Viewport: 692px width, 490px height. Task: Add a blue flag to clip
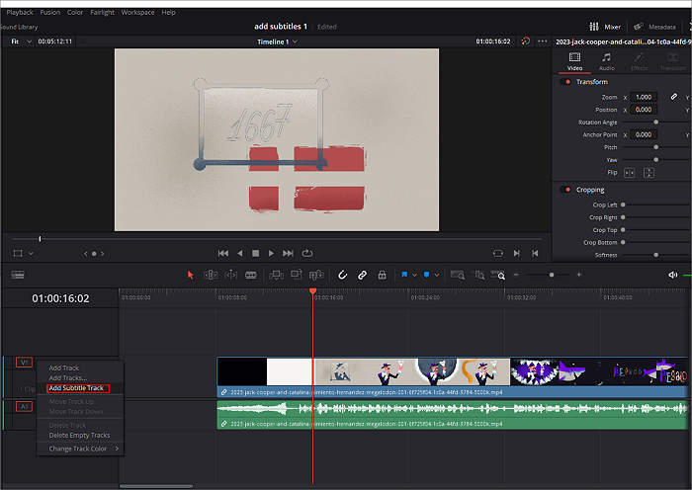click(404, 275)
